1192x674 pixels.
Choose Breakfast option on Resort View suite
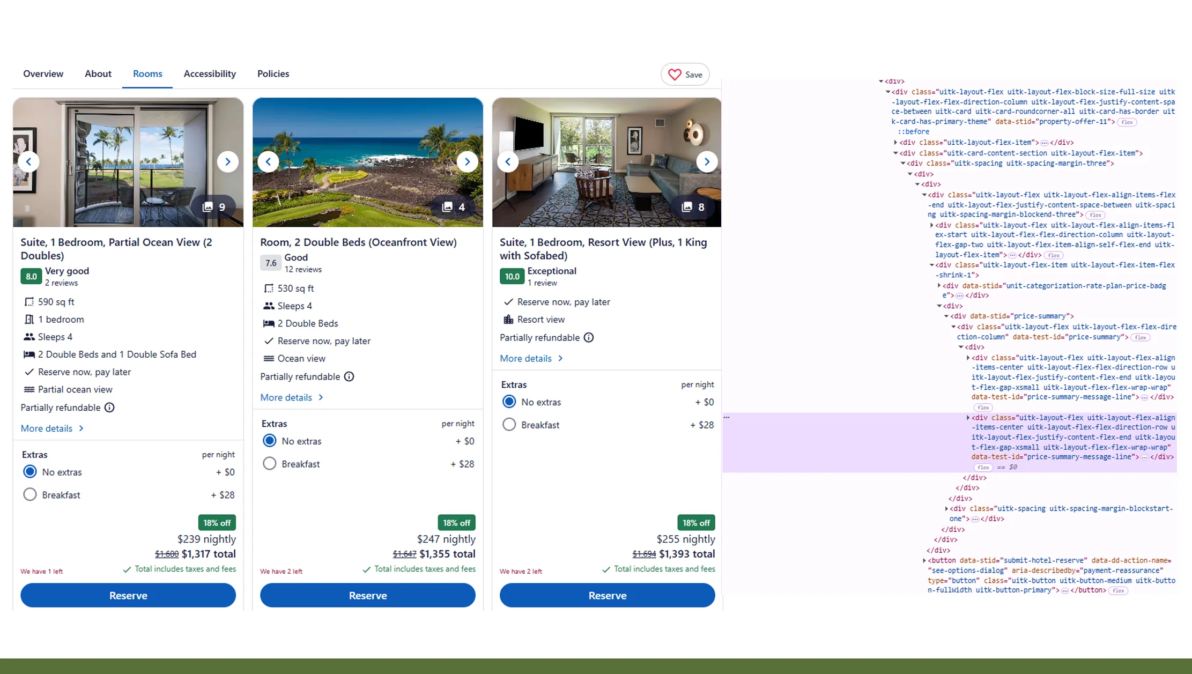pyautogui.click(x=509, y=424)
